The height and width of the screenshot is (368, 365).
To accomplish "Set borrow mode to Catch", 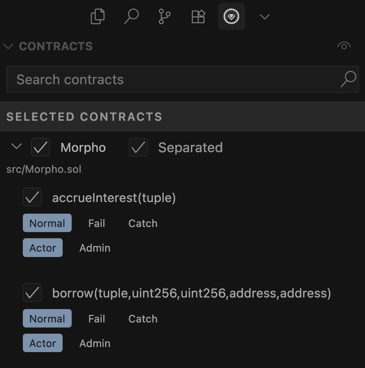I will click(x=143, y=318).
